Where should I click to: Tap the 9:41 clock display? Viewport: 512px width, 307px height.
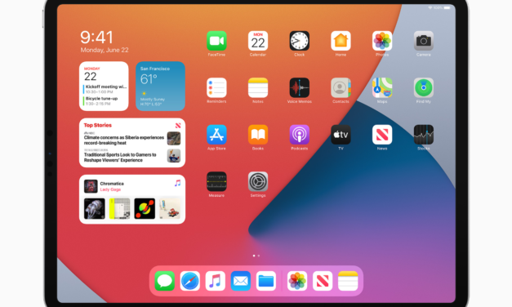[96, 38]
